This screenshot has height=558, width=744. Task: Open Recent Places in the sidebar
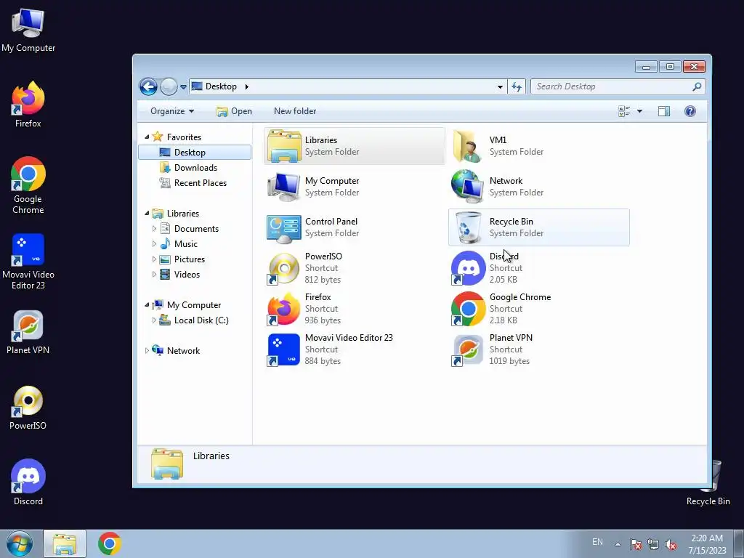(193, 182)
